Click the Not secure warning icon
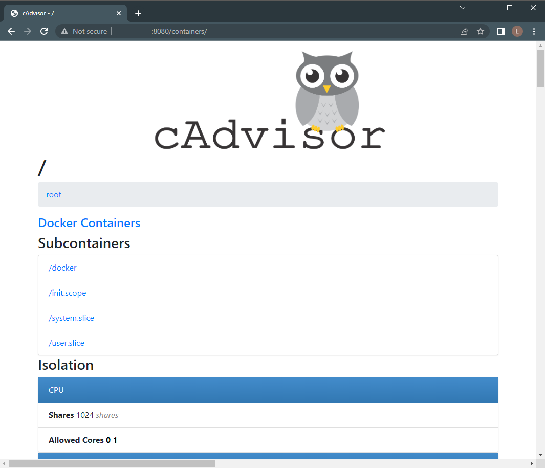 [64, 31]
